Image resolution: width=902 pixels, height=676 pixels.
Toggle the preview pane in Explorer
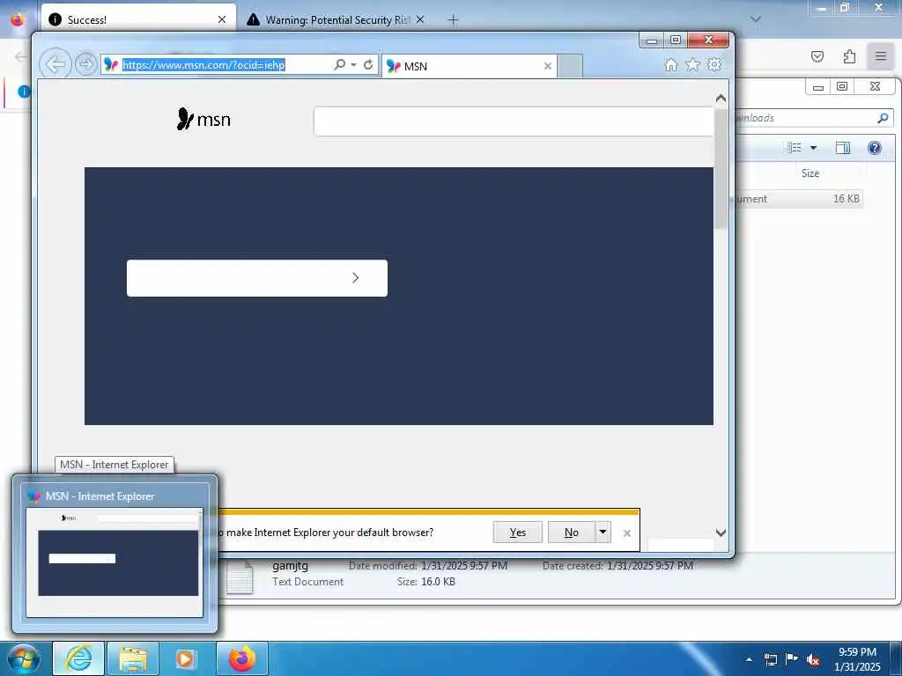[843, 148]
